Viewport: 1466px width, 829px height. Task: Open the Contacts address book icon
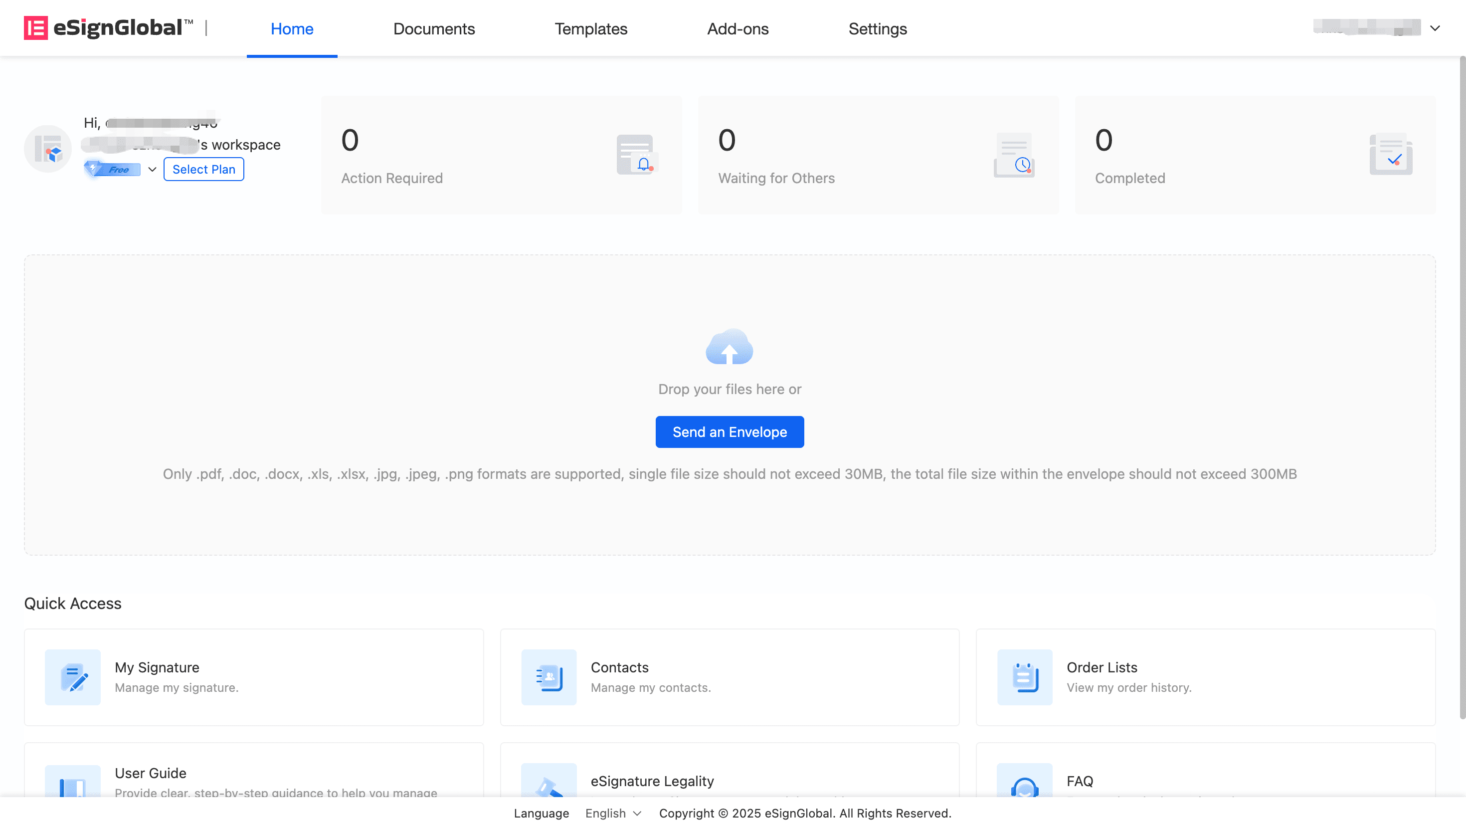click(549, 677)
